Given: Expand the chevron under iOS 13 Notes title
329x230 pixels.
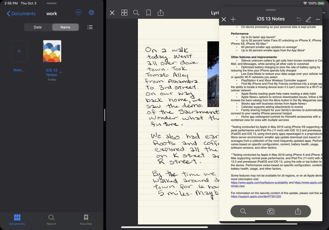Looking at the screenshot, I should click(271, 23).
